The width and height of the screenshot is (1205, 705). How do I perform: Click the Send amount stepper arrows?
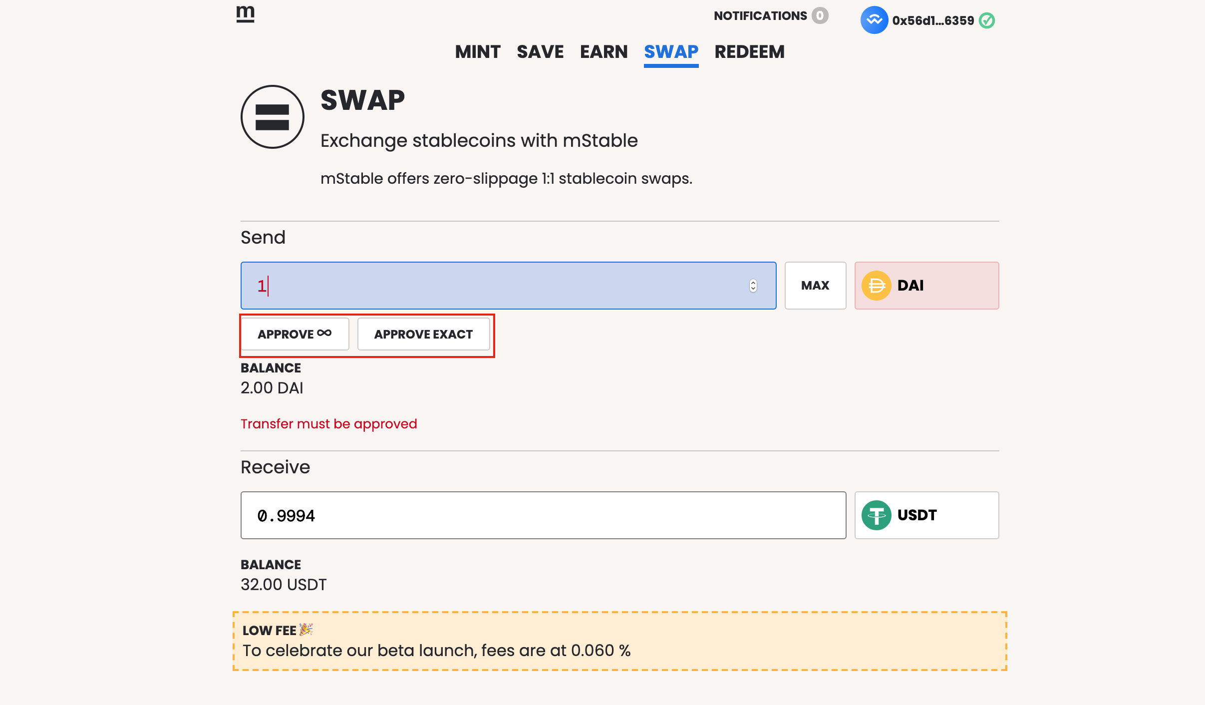(x=753, y=286)
